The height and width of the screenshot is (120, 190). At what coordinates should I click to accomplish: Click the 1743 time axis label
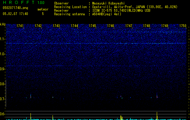click(56, 26)
